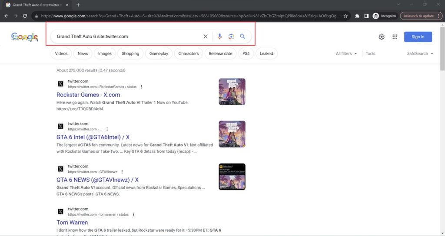
Task: Click X favicon of GTA 6 NEWS result
Action: (60, 169)
